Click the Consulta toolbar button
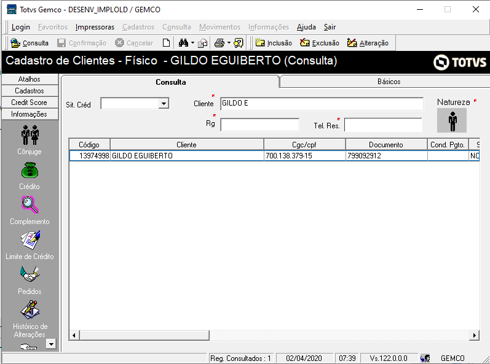 tap(30, 43)
